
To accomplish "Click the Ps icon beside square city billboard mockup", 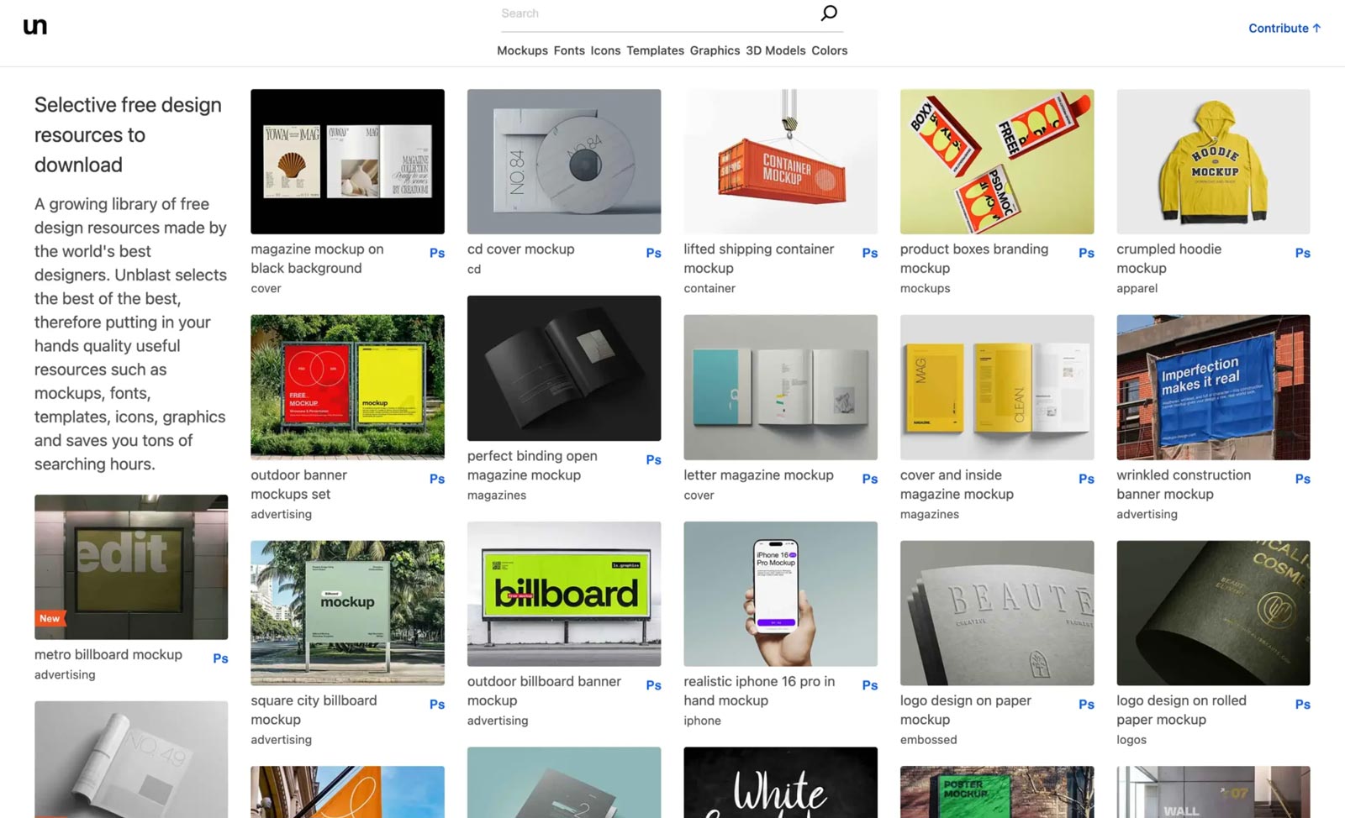I will click(437, 705).
